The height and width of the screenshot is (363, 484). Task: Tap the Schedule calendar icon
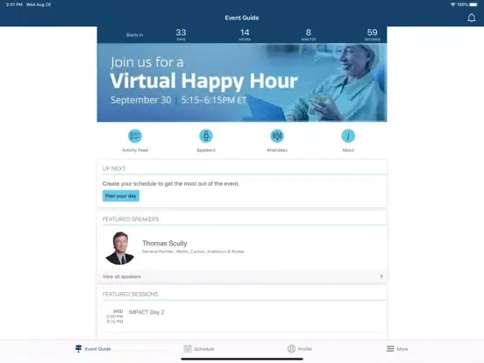188,348
